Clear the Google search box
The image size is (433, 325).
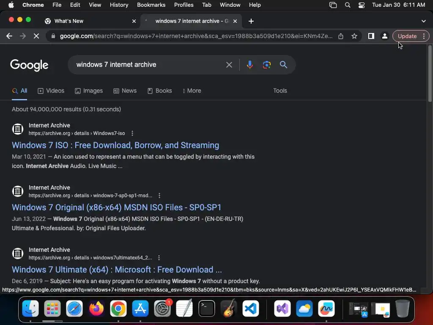(x=229, y=65)
